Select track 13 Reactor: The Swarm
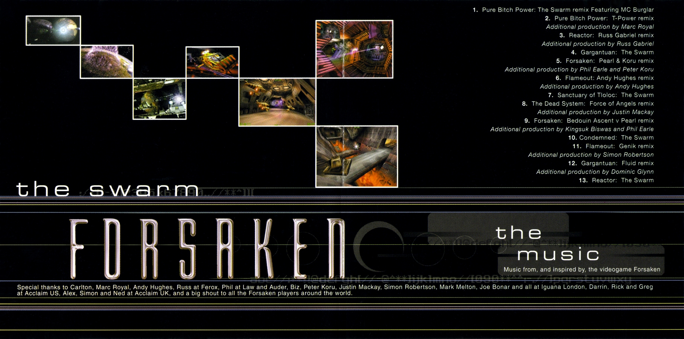 616,180
